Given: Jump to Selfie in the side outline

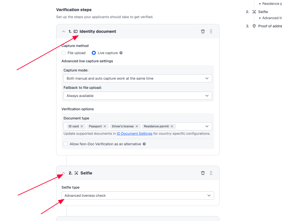Looking at the screenshot, I should (263, 12).
